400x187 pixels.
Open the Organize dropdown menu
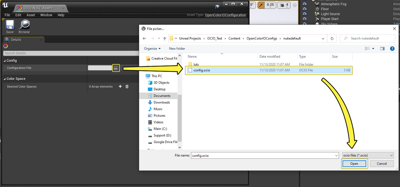click(x=152, y=49)
